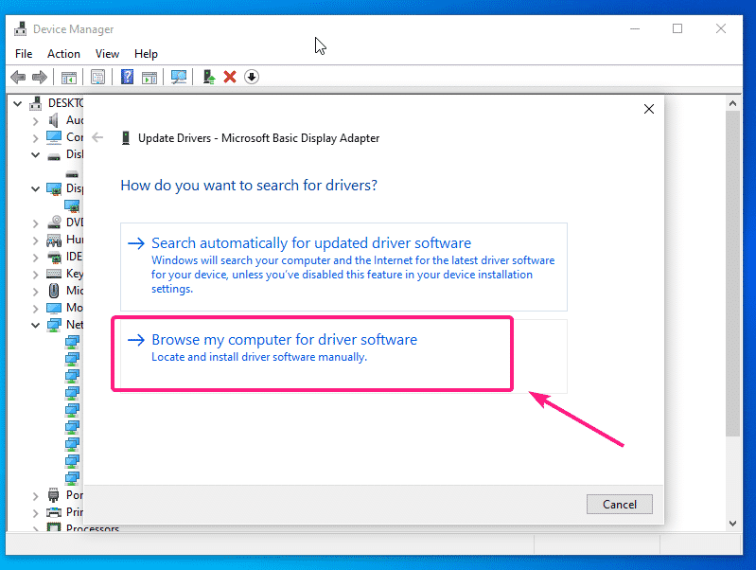Collapse the Disk drives tree node

(35, 155)
